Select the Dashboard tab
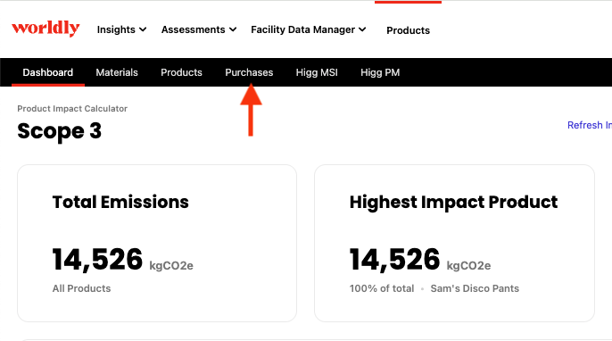 47,72
